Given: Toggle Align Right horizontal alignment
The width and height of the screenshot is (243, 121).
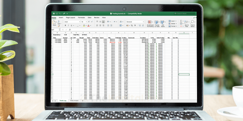Looking at the screenshot, I should click(x=103, y=25).
